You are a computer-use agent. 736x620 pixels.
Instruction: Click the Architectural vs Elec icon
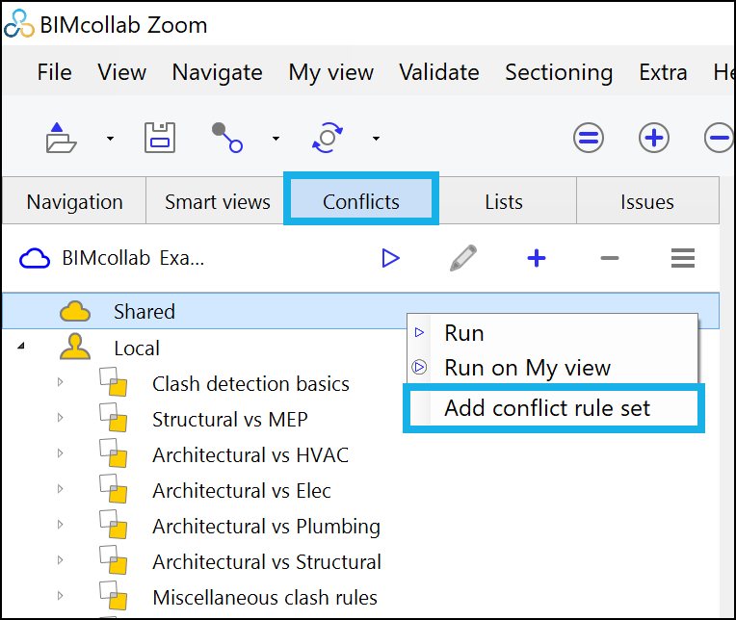click(x=113, y=489)
